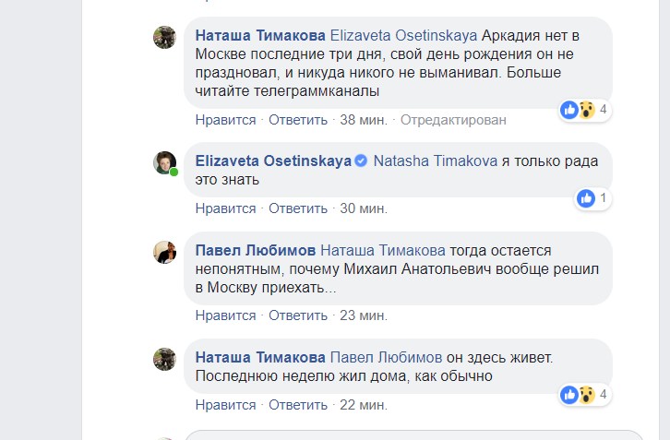Click the verified badge beside Elizaveta Osetinskaya

pyautogui.click(x=362, y=161)
